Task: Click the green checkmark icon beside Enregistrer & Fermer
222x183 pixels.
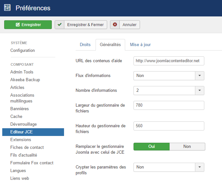Action: coord(60,24)
